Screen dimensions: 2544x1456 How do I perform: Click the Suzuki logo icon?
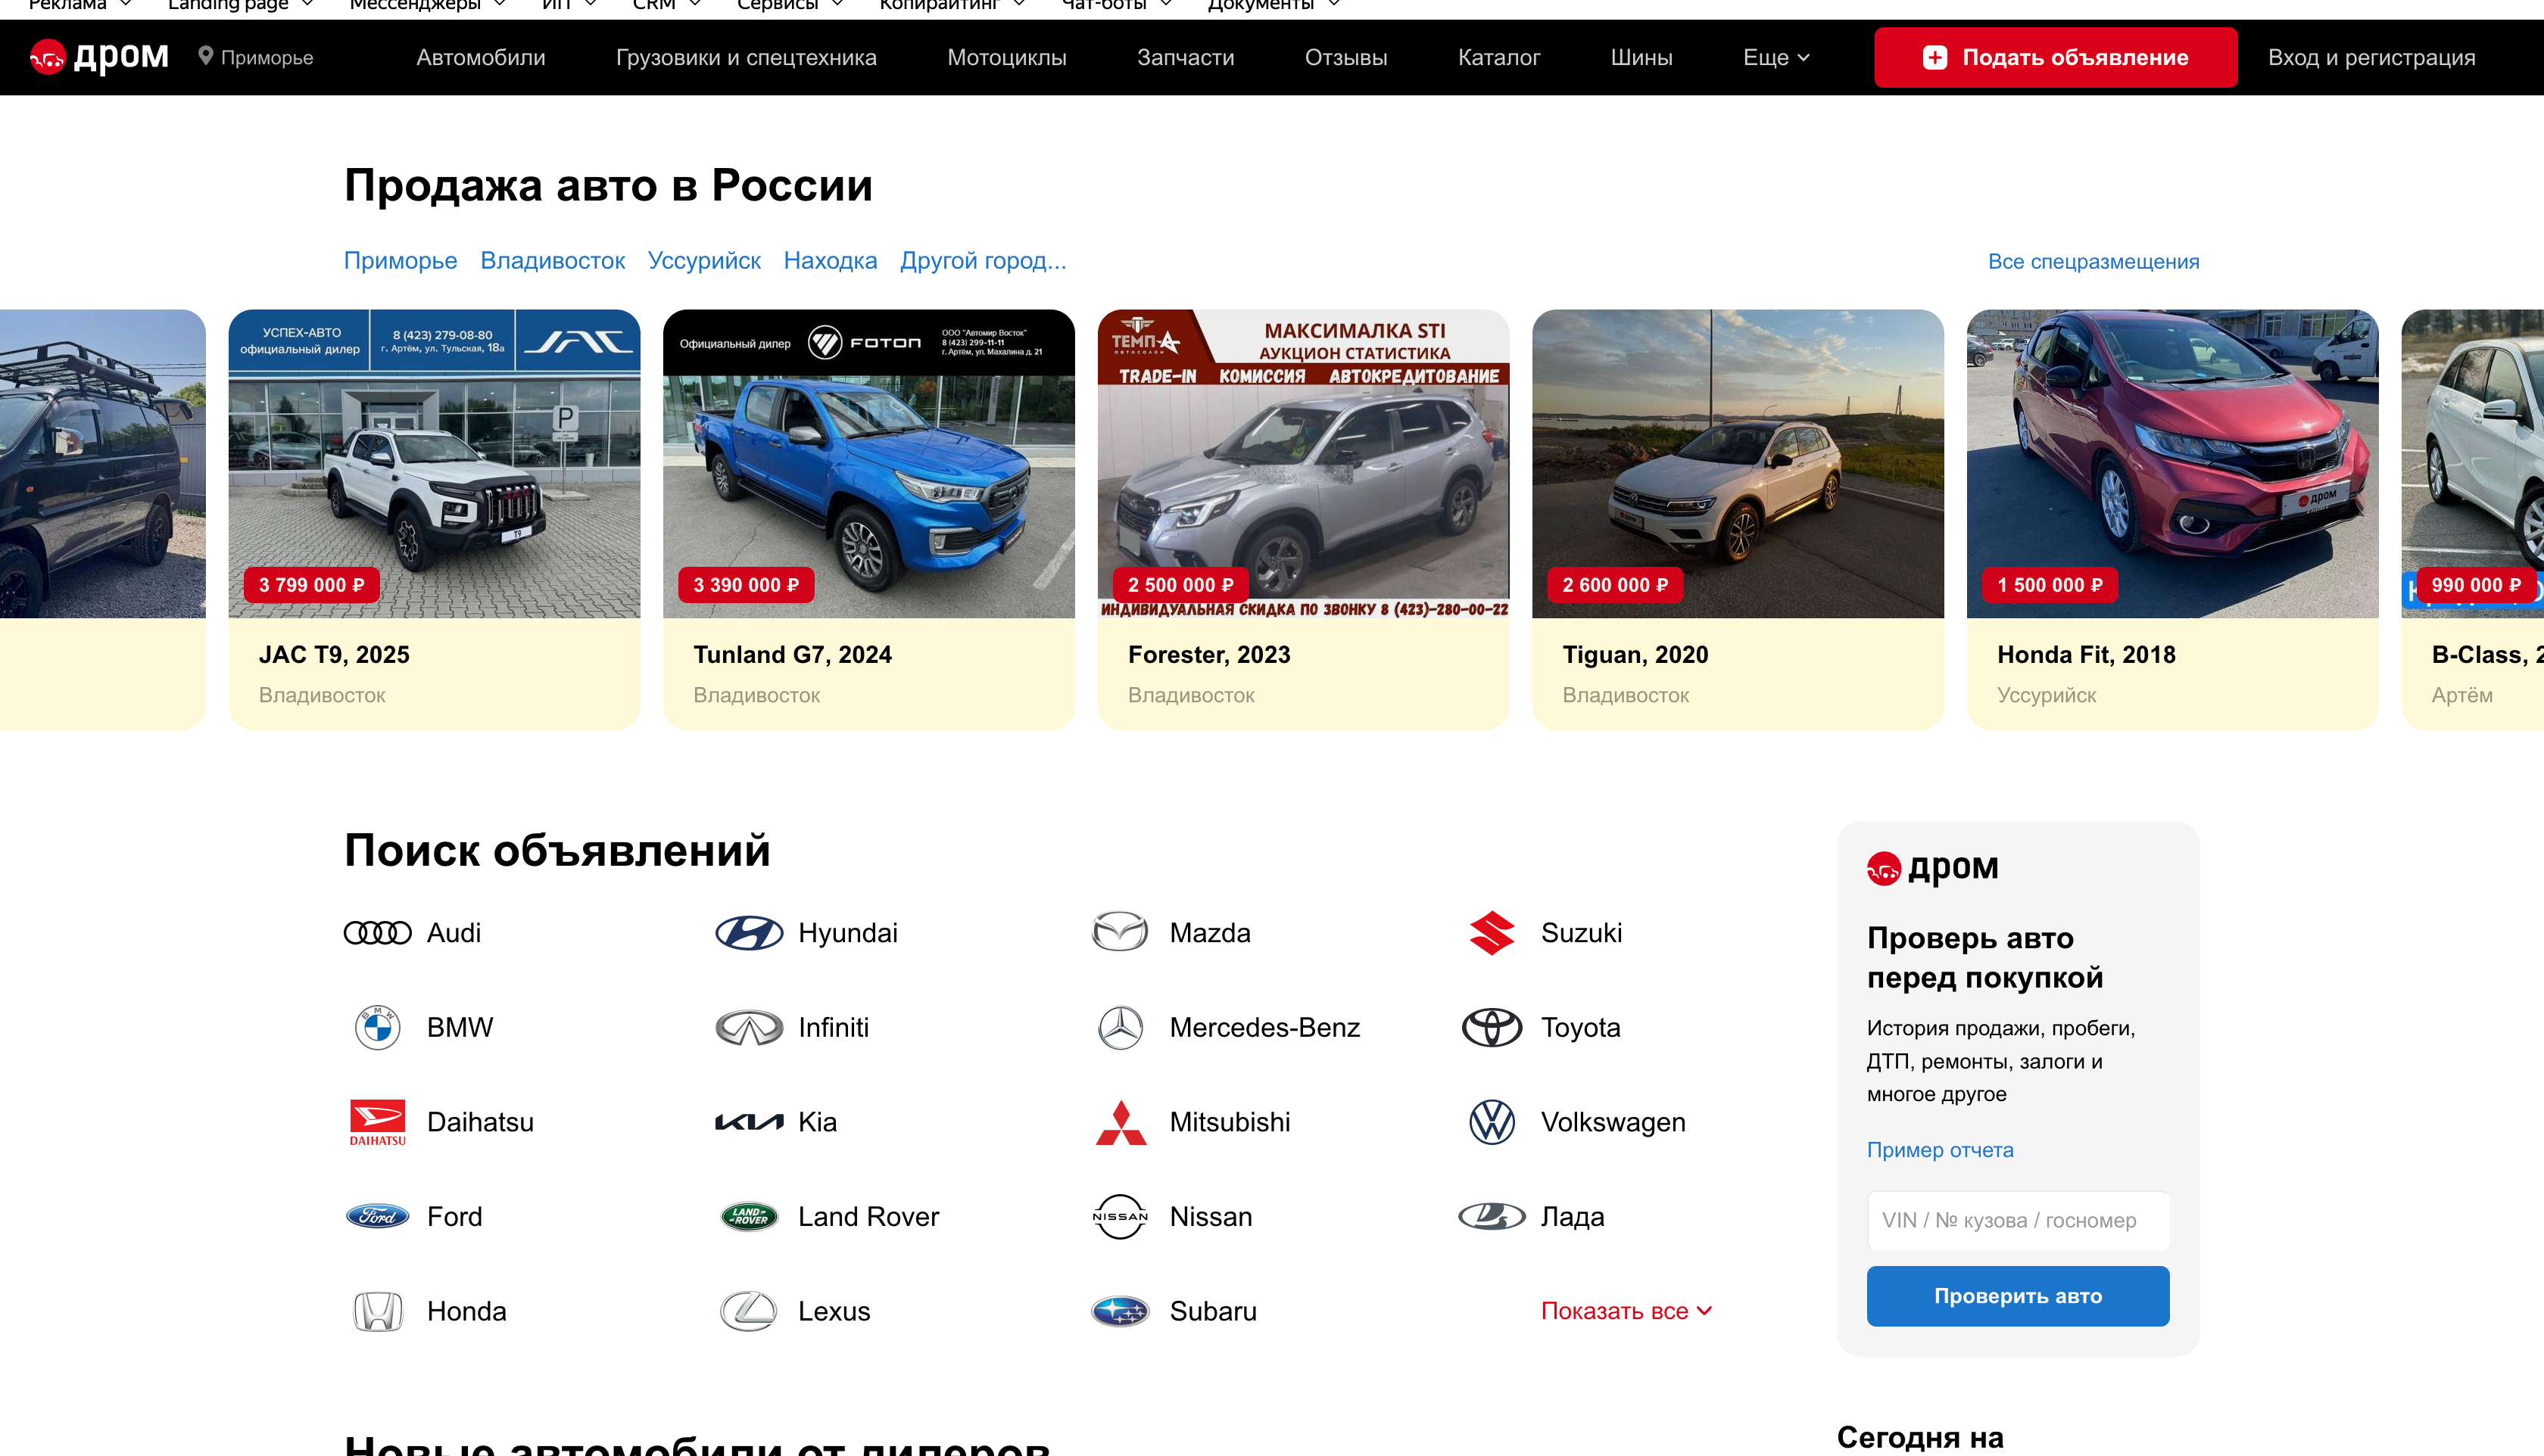[x=1492, y=933]
